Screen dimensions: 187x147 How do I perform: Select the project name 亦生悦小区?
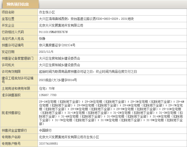coord(47,12)
